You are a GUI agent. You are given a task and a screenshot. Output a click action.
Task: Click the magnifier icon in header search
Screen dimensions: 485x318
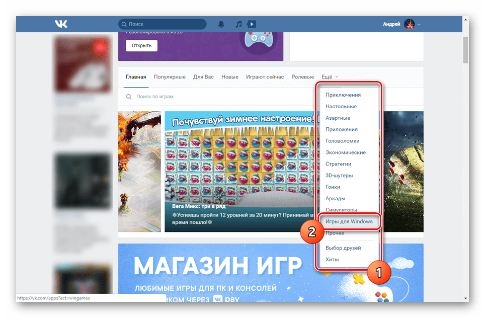click(x=124, y=24)
